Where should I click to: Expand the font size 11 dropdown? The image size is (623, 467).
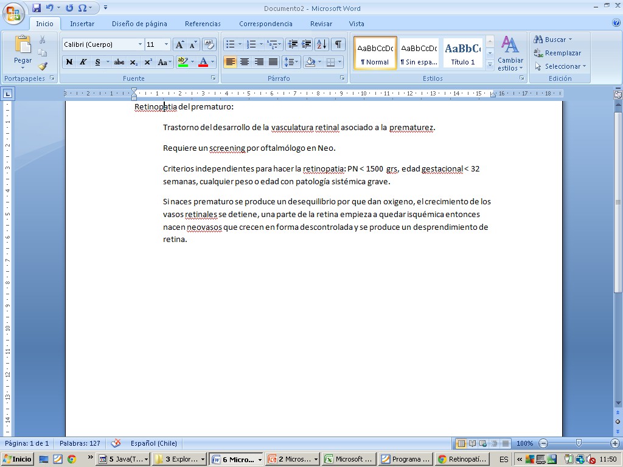click(166, 44)
